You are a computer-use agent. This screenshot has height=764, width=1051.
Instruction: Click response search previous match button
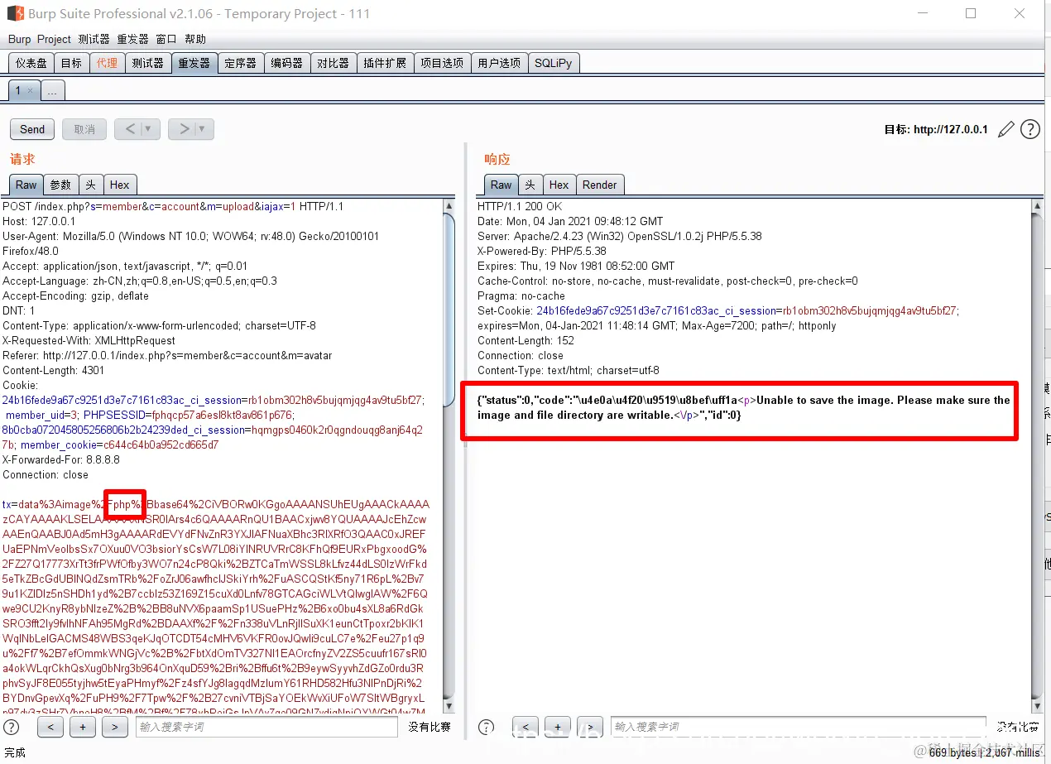tap(525, 727)
